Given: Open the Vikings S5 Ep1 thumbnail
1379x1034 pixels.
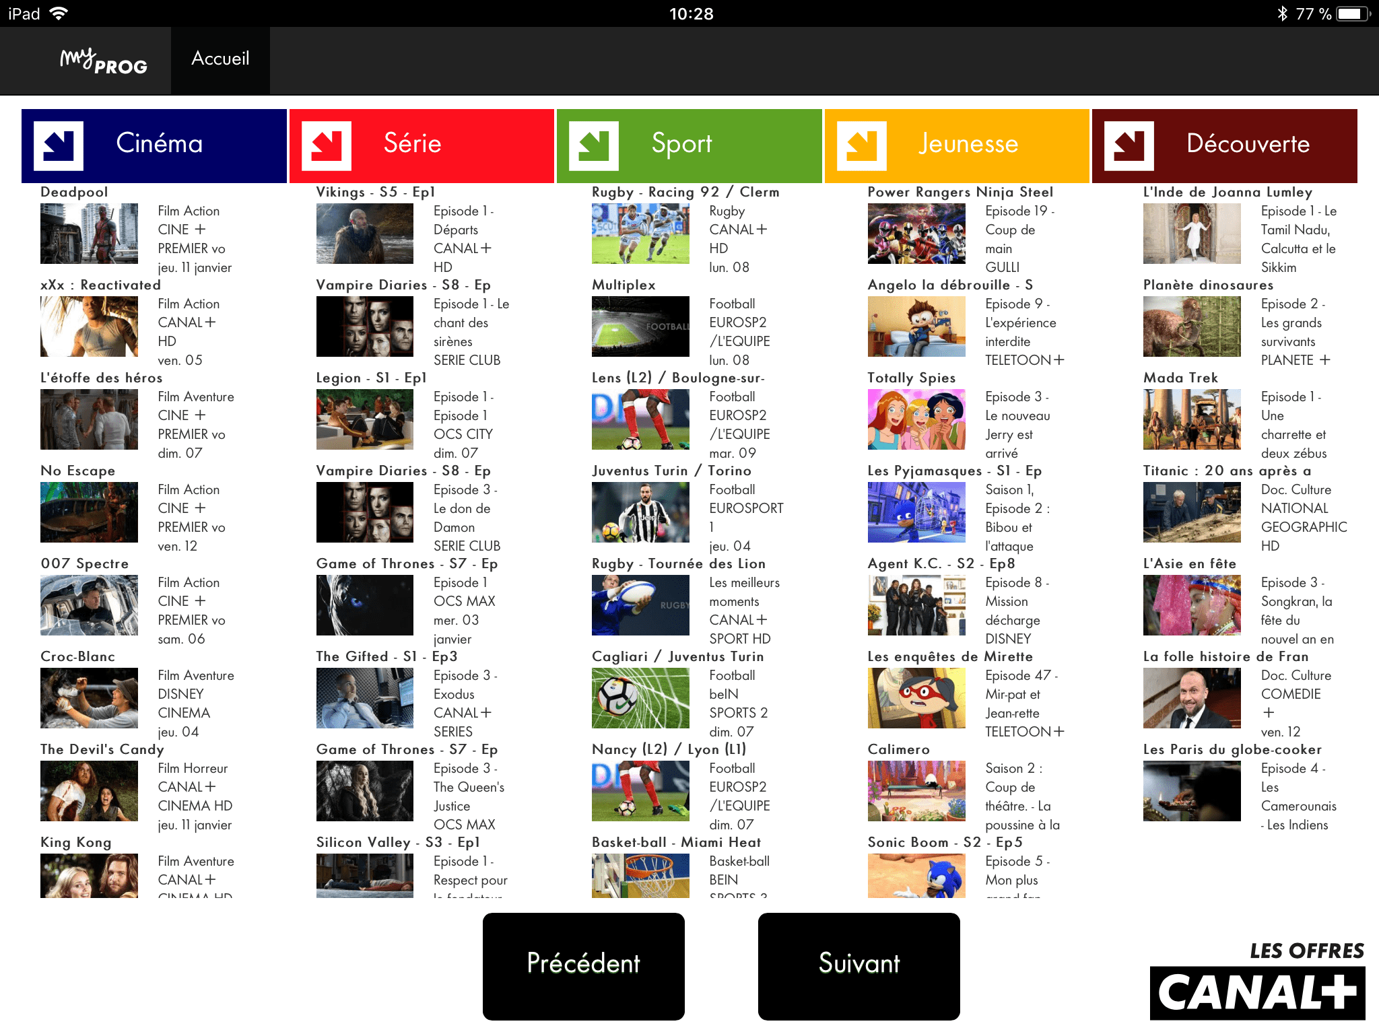Looking at the screenshot, I should 365,234.
